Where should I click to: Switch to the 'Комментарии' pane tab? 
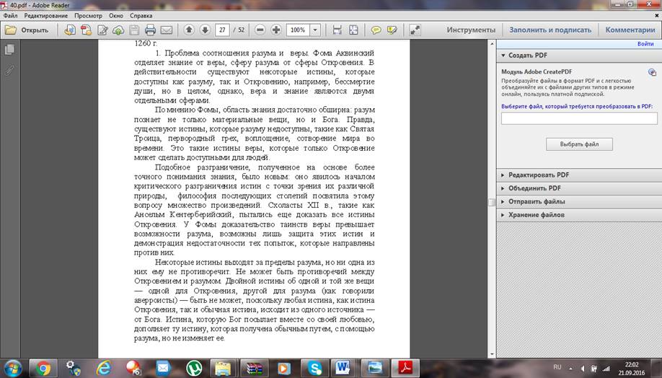pyautogui.click(x=630, y=30)
